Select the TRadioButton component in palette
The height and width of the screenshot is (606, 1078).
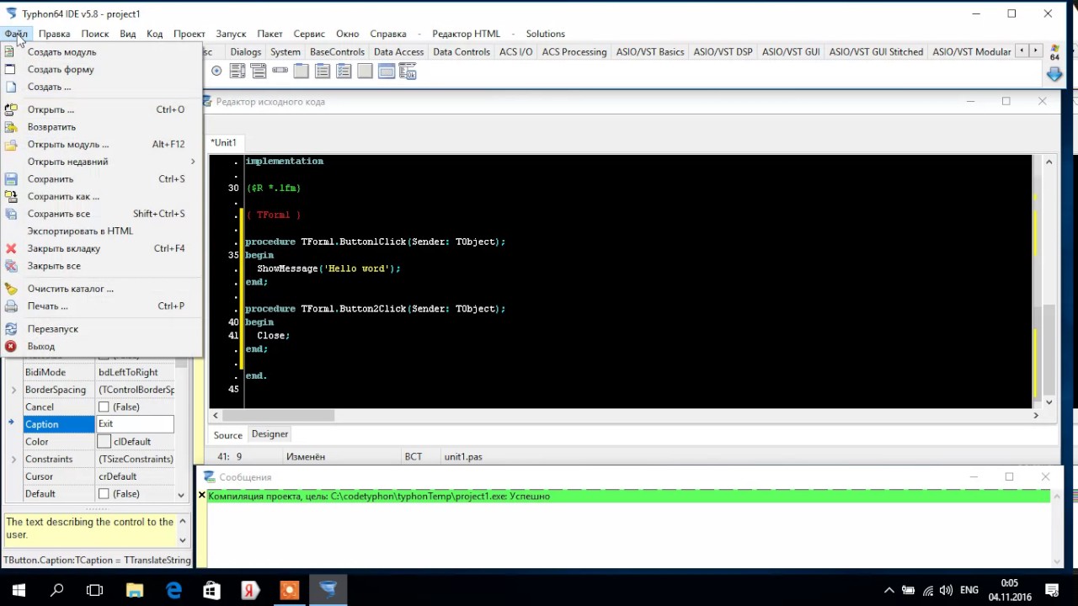(x=216, y=72)
